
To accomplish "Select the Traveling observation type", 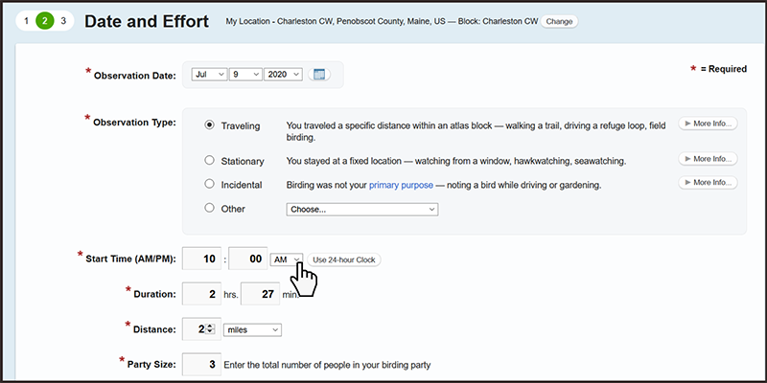I will [x=210, y=125].
